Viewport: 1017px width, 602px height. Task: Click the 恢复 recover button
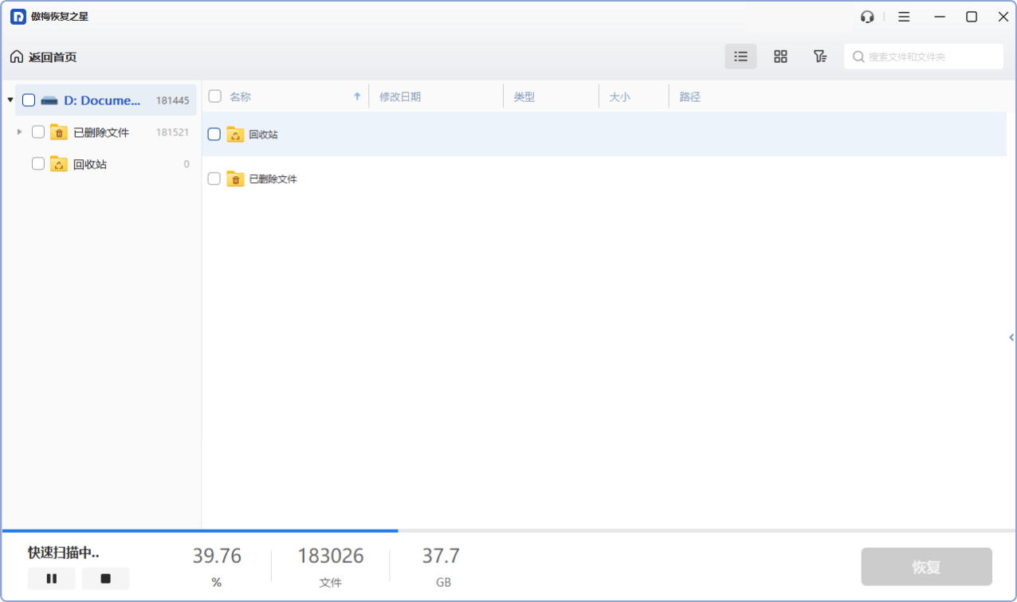tap(926, 567)
